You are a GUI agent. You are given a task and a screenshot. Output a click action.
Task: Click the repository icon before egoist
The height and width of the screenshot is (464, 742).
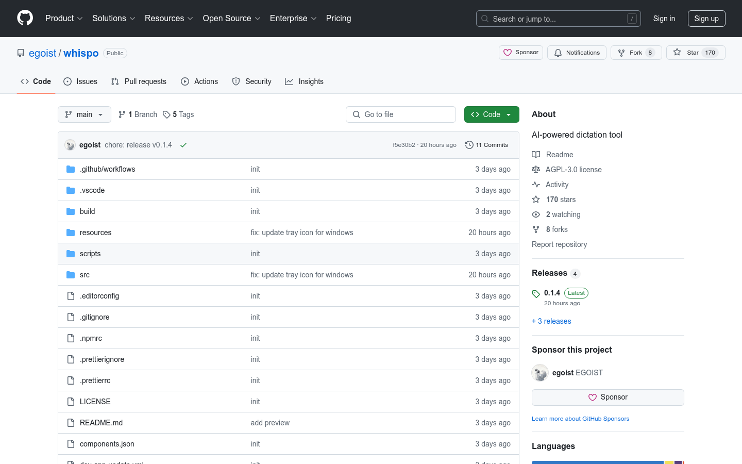21,53
